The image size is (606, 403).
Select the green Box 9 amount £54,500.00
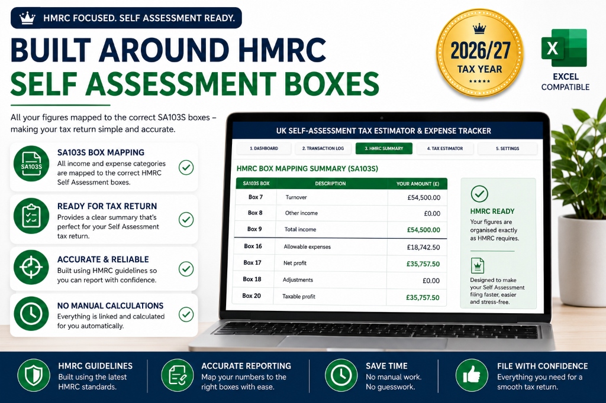[x=424, y=230]
